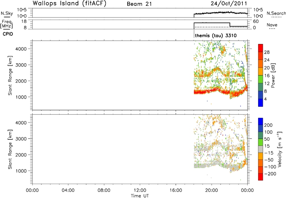
Task: Click the "60" tick on Nave axis
Action: pyautogui.click(x=256, y=21)
